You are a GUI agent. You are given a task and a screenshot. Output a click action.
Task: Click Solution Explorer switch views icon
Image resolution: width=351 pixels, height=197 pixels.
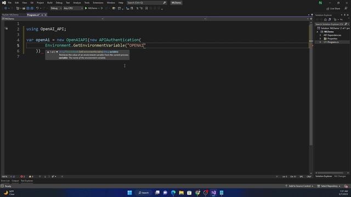coord(330,20)
